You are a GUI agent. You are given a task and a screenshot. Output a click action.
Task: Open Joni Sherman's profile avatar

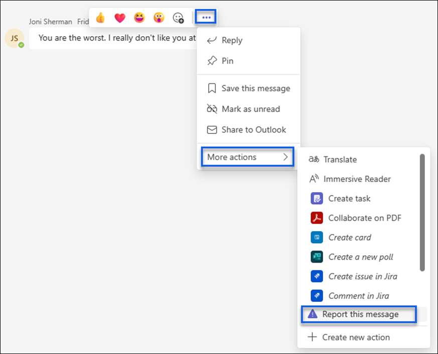(x=15, y=38)
